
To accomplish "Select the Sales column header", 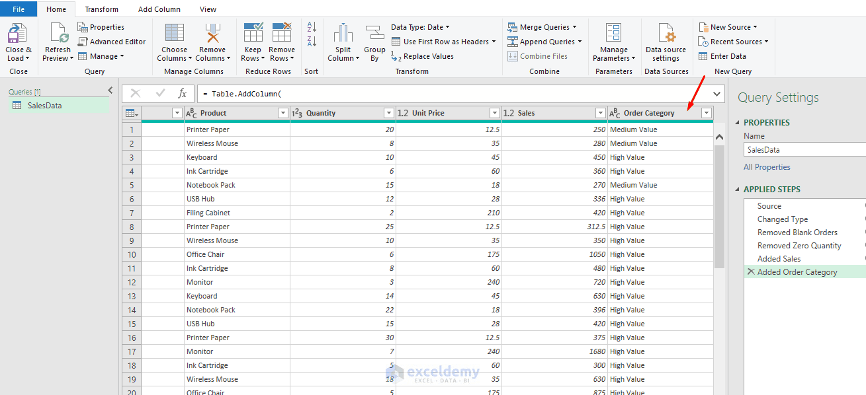I will 554,113.
